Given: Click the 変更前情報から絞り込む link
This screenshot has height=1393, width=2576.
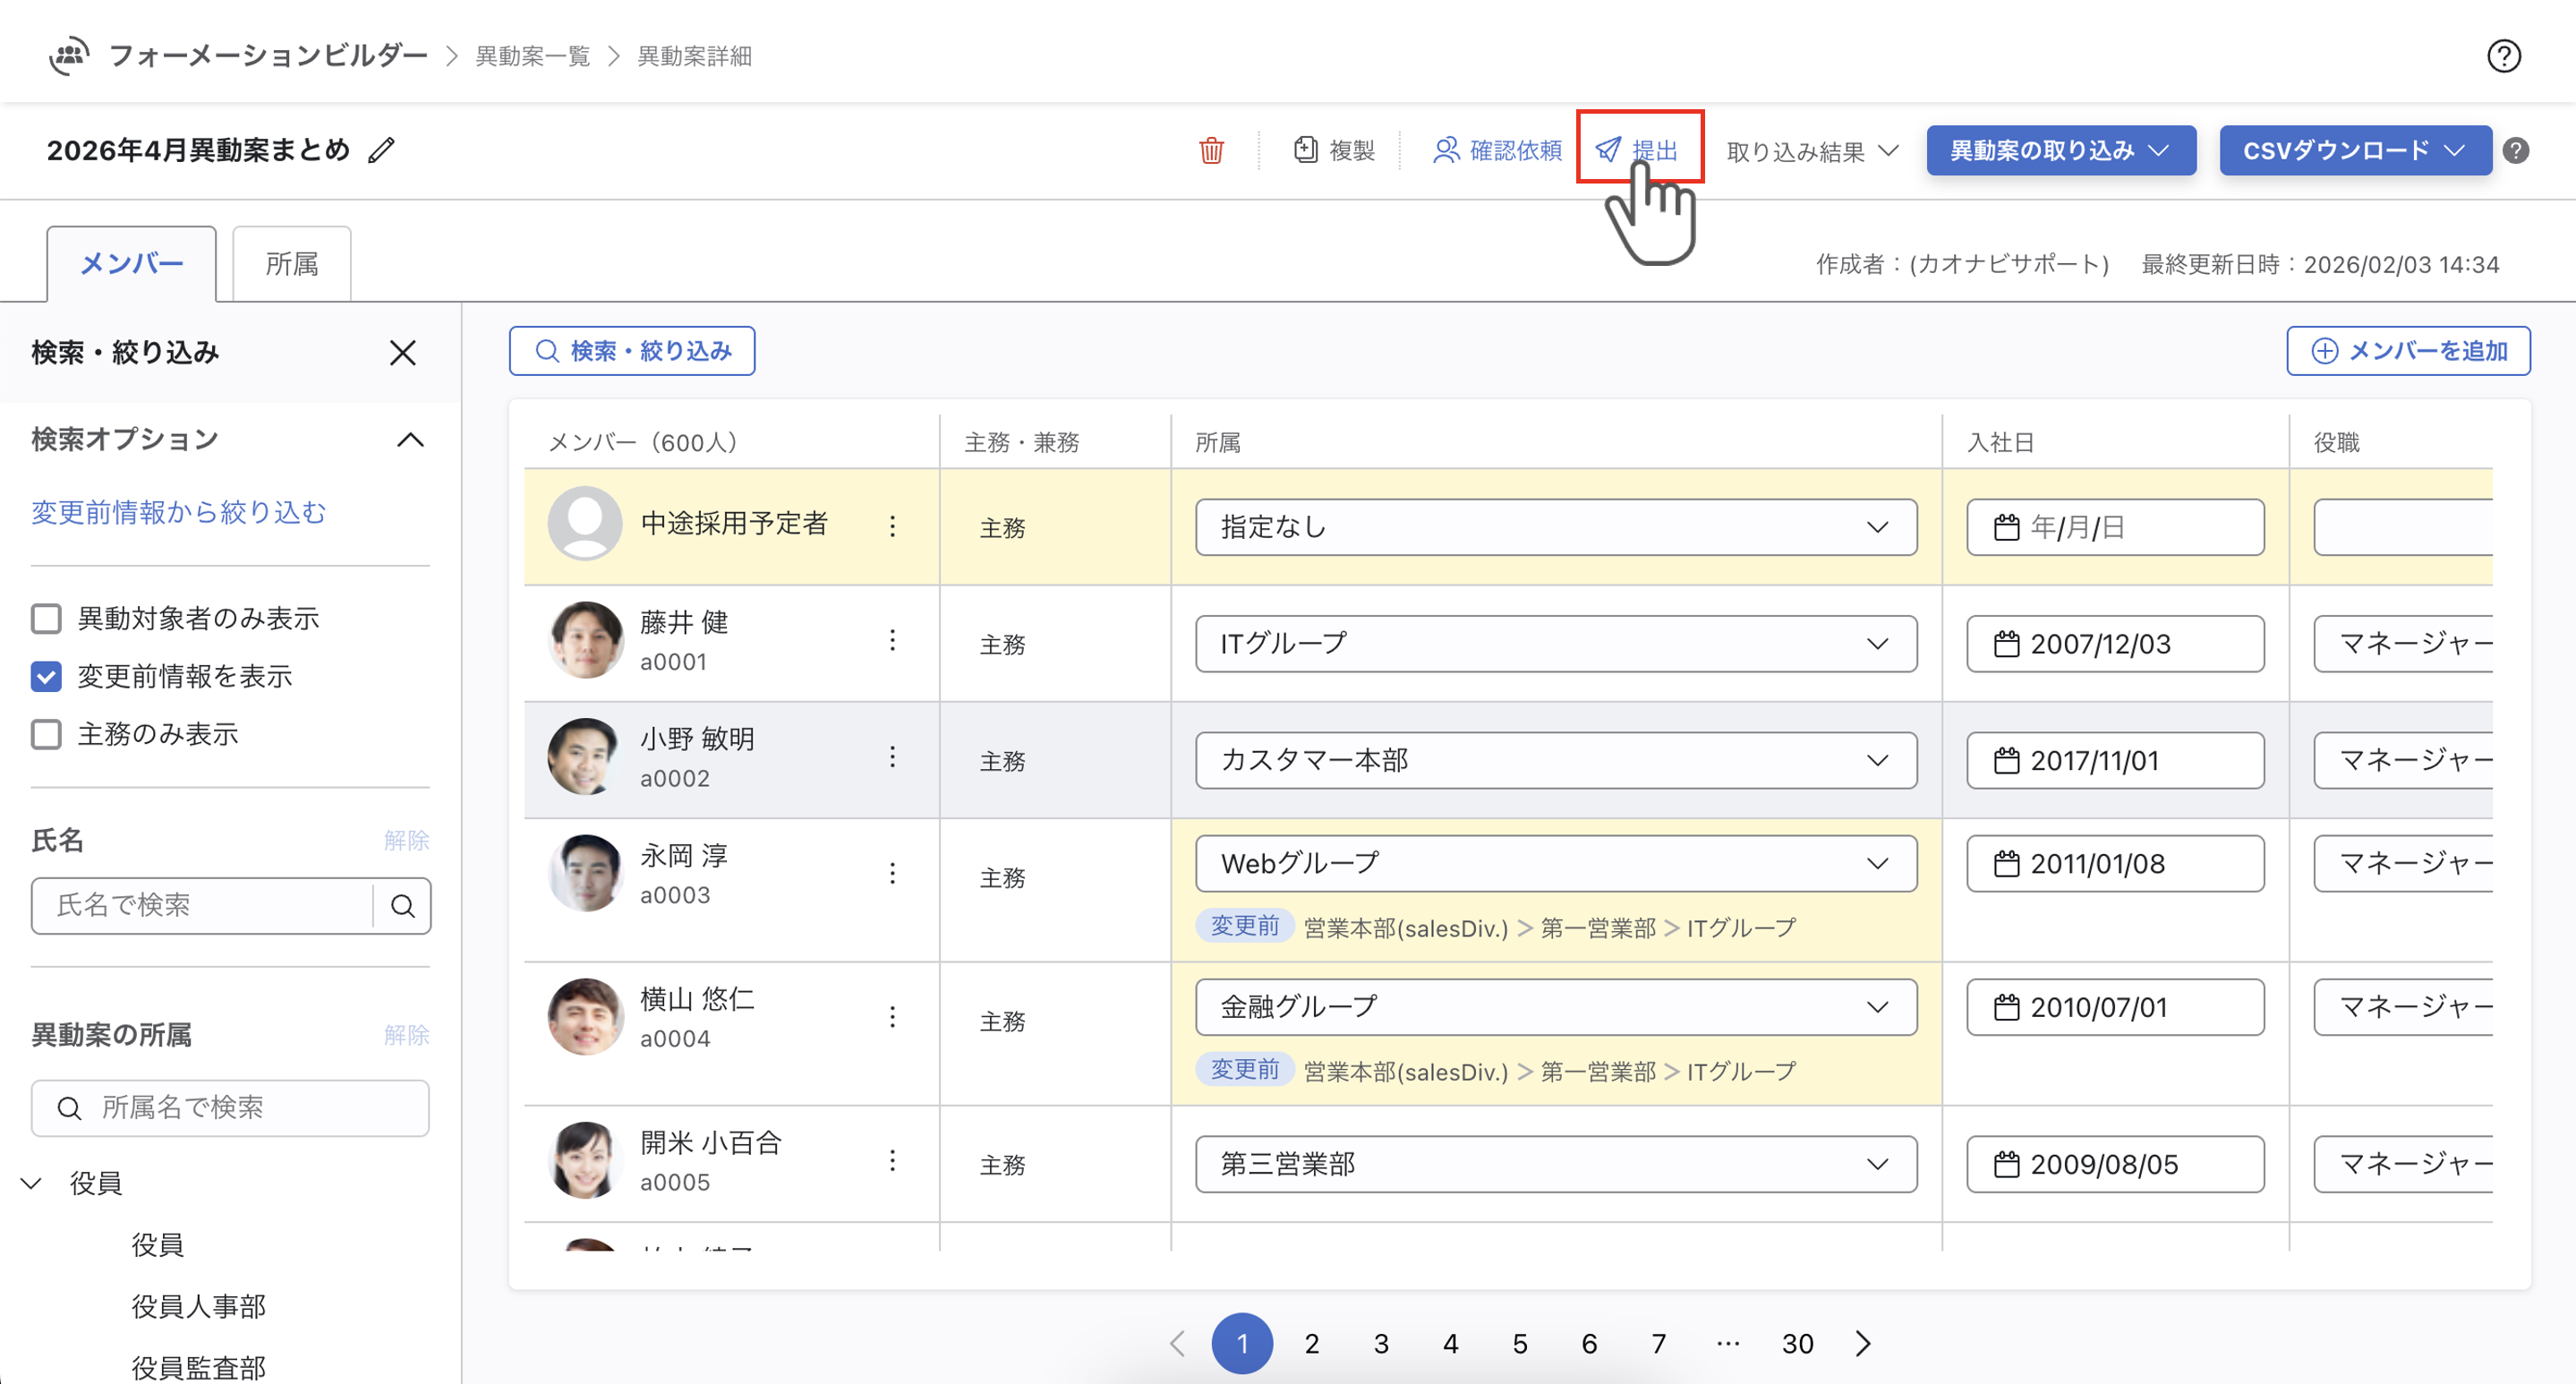Looking at the screenshot, I should [x=178, y=513].
